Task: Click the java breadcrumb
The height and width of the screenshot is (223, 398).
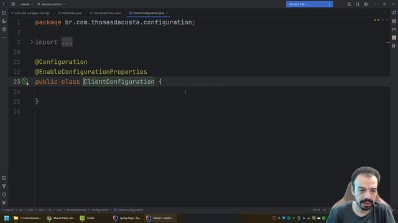Action: (41, 210)
